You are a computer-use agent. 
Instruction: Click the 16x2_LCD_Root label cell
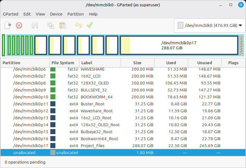[x=96, y=118]
